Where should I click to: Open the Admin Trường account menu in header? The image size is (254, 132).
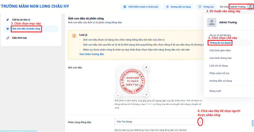tap(238, 7)
